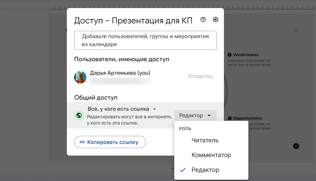Click Дарья Артемьева's profile avatar
The width and height of the screenshot is (316, 181).
point(80,77)
